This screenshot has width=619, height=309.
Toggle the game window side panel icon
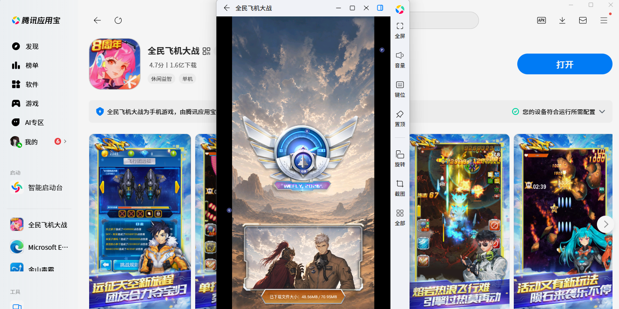click(380, 8)
